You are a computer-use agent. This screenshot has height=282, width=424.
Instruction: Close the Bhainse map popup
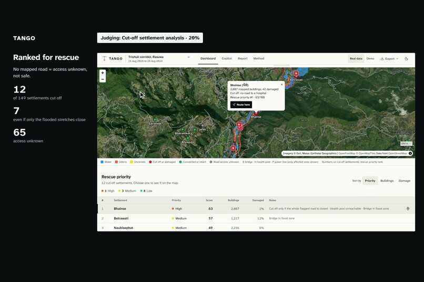tap(281, 85)
